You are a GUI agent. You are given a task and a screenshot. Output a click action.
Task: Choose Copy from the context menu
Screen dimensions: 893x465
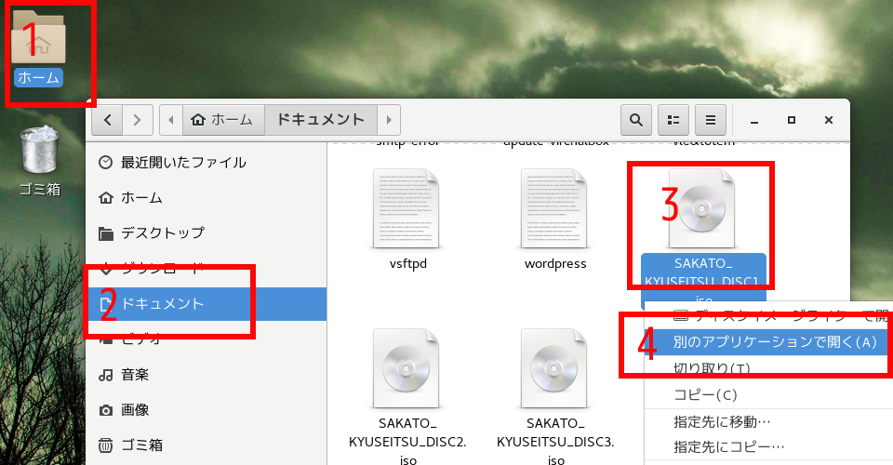(705, 395)
